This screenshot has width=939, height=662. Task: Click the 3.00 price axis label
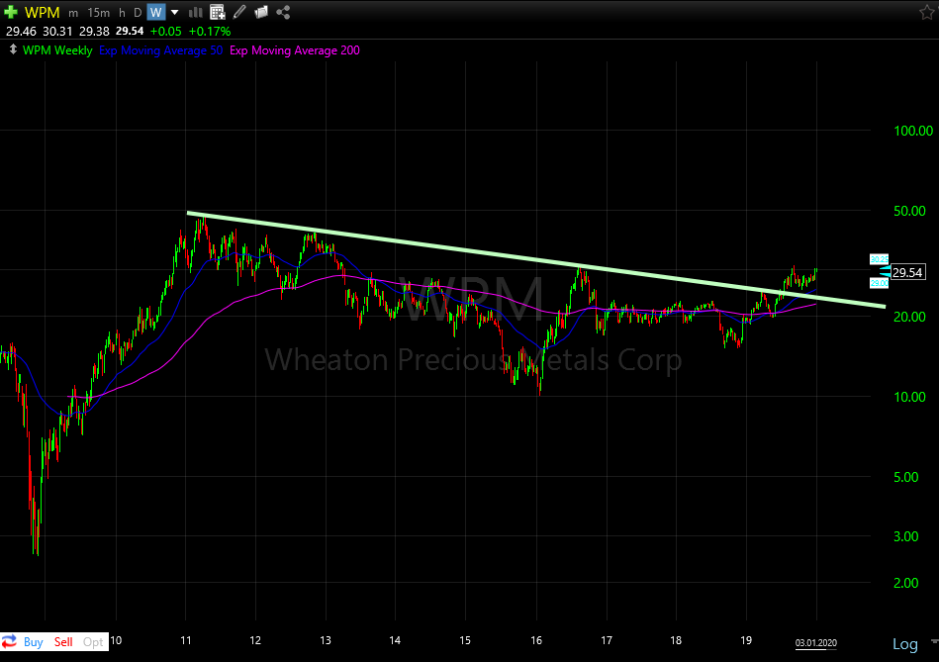[906, 536]
